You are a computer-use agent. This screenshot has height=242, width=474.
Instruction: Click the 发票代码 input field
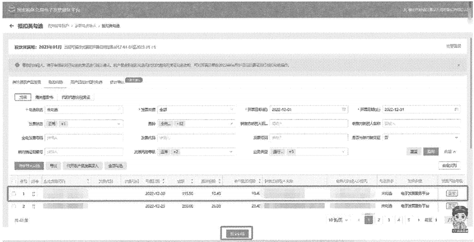pyautogui.click(x=197, y=138)
